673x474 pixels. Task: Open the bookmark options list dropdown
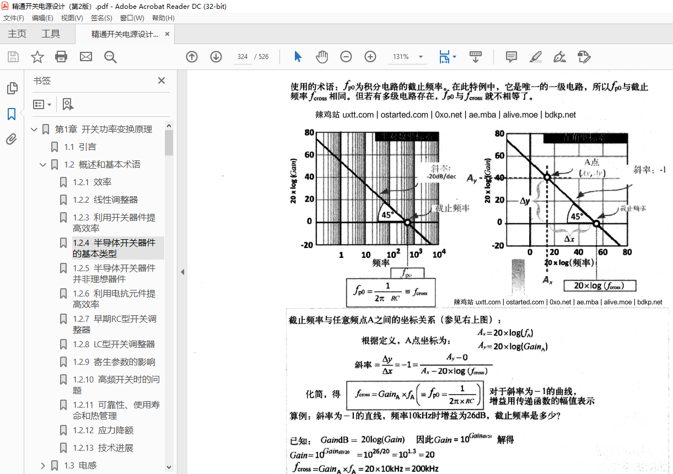(42, 104)
